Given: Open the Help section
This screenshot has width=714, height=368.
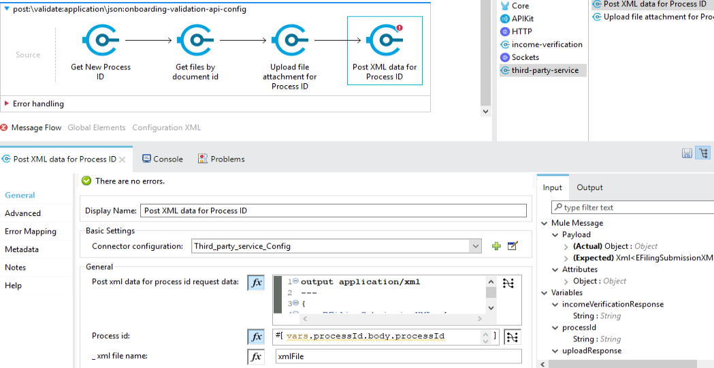Looking at the screenshot, I should [14, 286].
